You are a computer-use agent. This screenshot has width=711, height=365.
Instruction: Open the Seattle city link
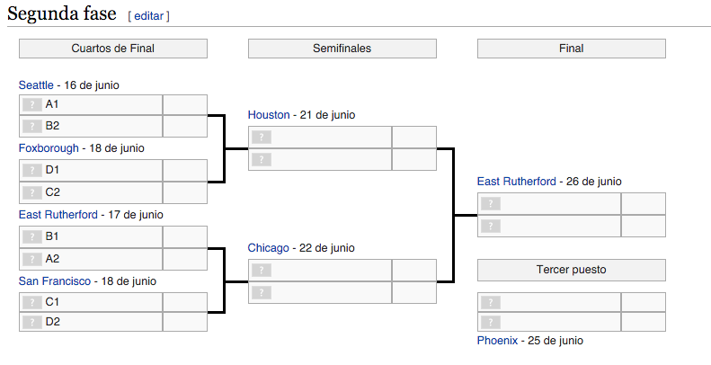pyautogui.click(x=37, y=85)
